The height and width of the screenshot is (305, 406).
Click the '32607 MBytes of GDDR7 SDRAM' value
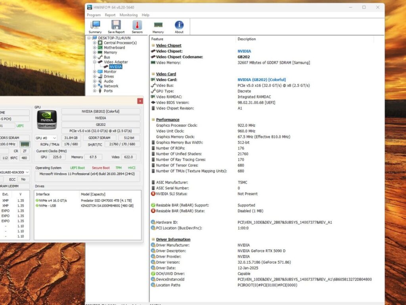pos(274,62)
